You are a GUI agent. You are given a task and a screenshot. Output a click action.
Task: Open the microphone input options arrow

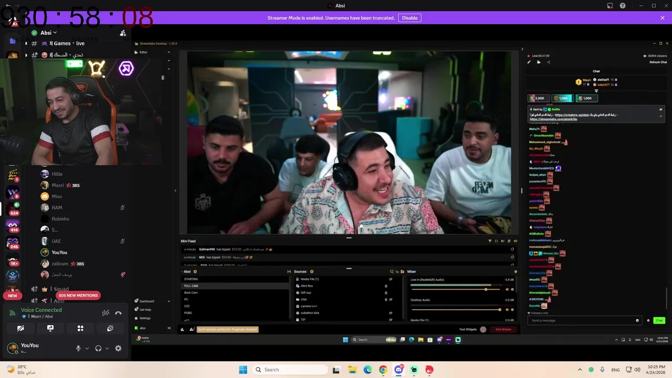click(x=87, y=348)
